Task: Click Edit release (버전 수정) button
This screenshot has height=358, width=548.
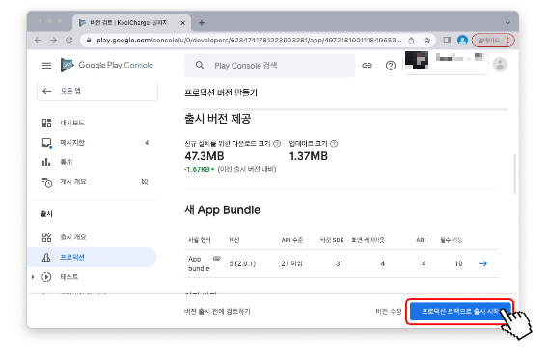Action: pyautogui.click(x=388, y=311)
